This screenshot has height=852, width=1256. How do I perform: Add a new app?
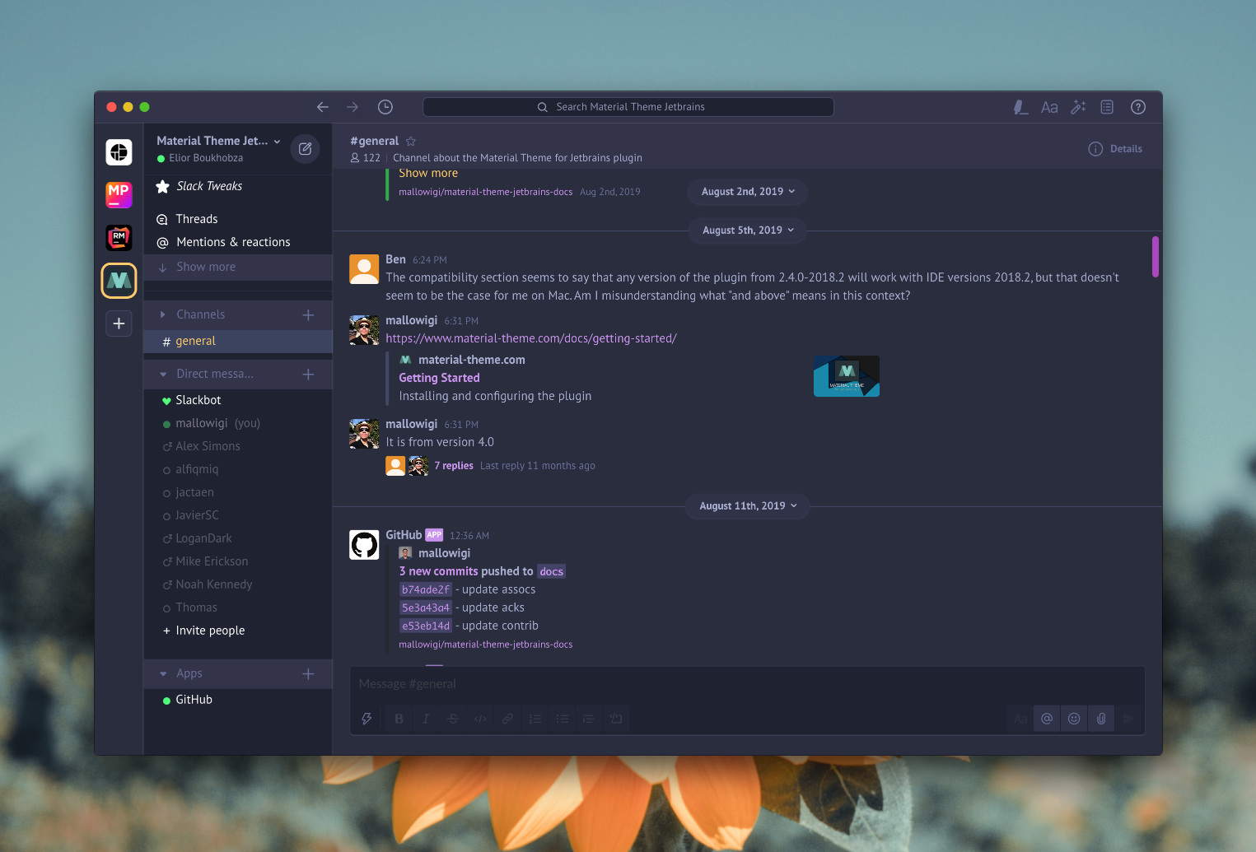tap(308, 673)
